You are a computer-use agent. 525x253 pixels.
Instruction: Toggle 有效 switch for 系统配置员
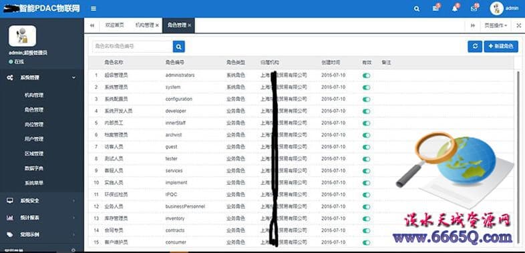366,99
